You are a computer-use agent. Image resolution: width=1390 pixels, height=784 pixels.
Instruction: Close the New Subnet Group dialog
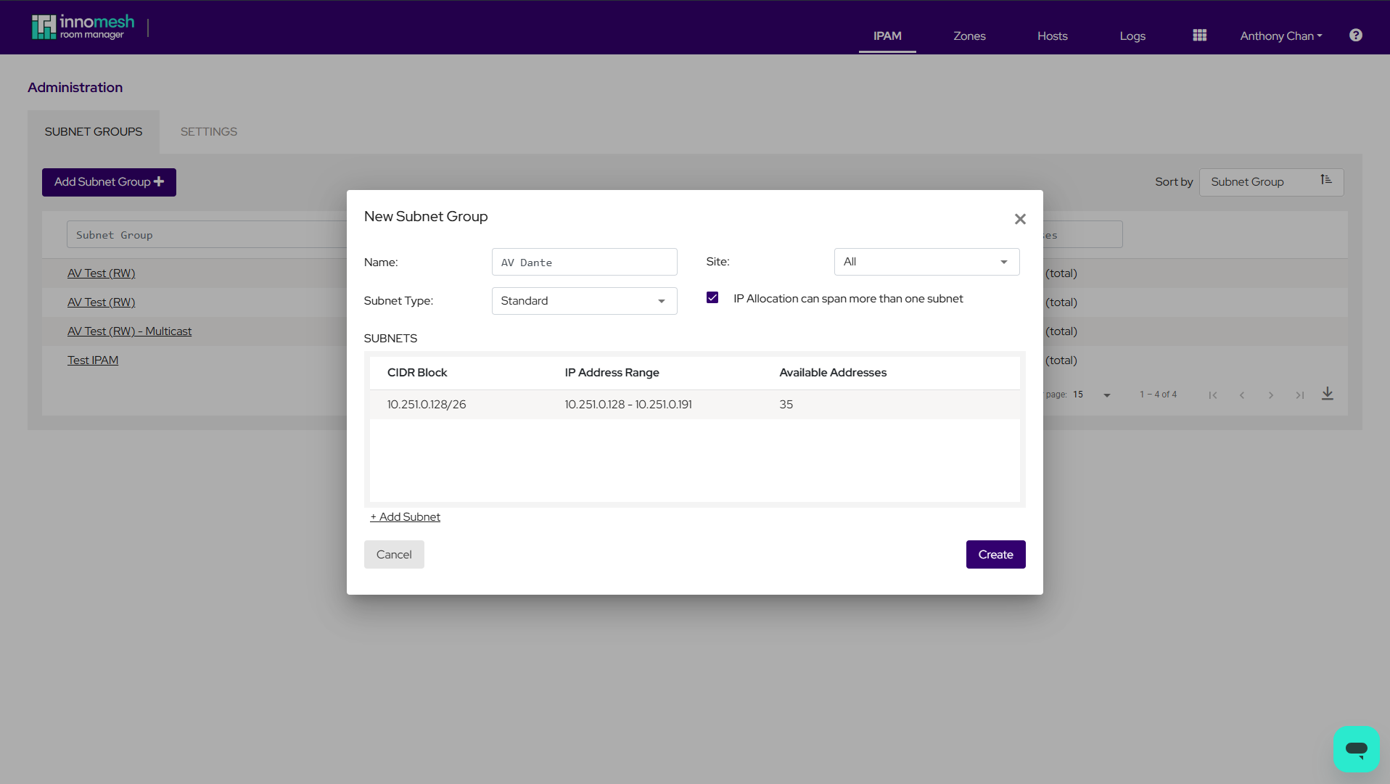[1020, 218]
